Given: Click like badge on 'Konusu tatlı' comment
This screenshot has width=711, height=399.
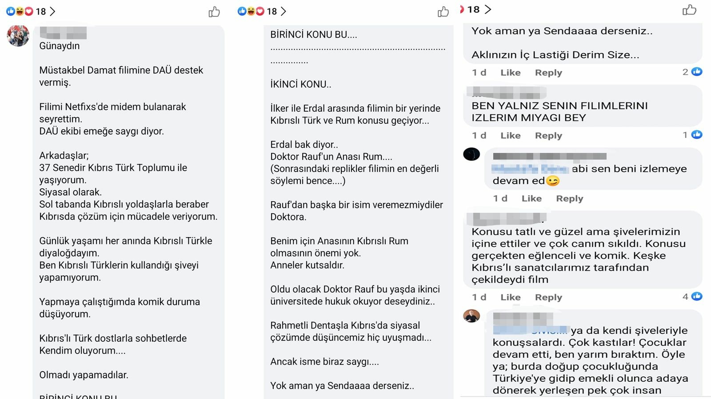Looking at the screenshot, I should click(x=697, y=297).
